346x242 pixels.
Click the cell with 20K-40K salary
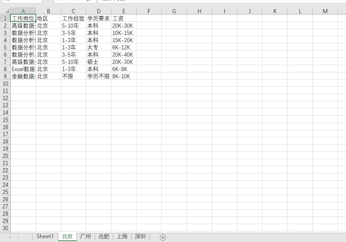(x=124, y=54)
